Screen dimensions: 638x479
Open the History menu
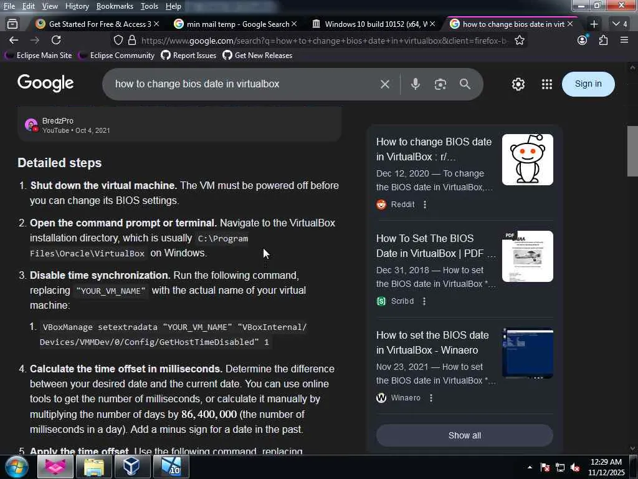click(x=77, y=6)
